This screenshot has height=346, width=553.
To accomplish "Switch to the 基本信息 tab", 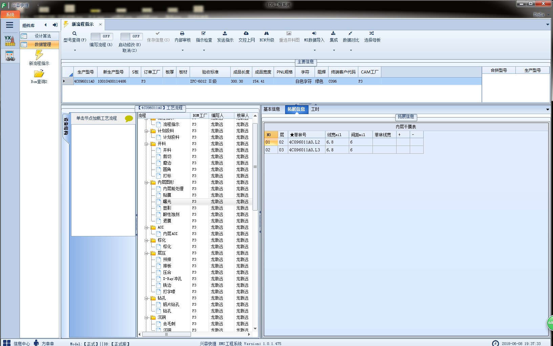I will (272, 109).
